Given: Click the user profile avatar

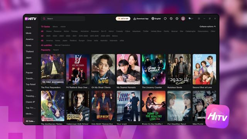Looking at the screenshot, I should click(183, 19).
